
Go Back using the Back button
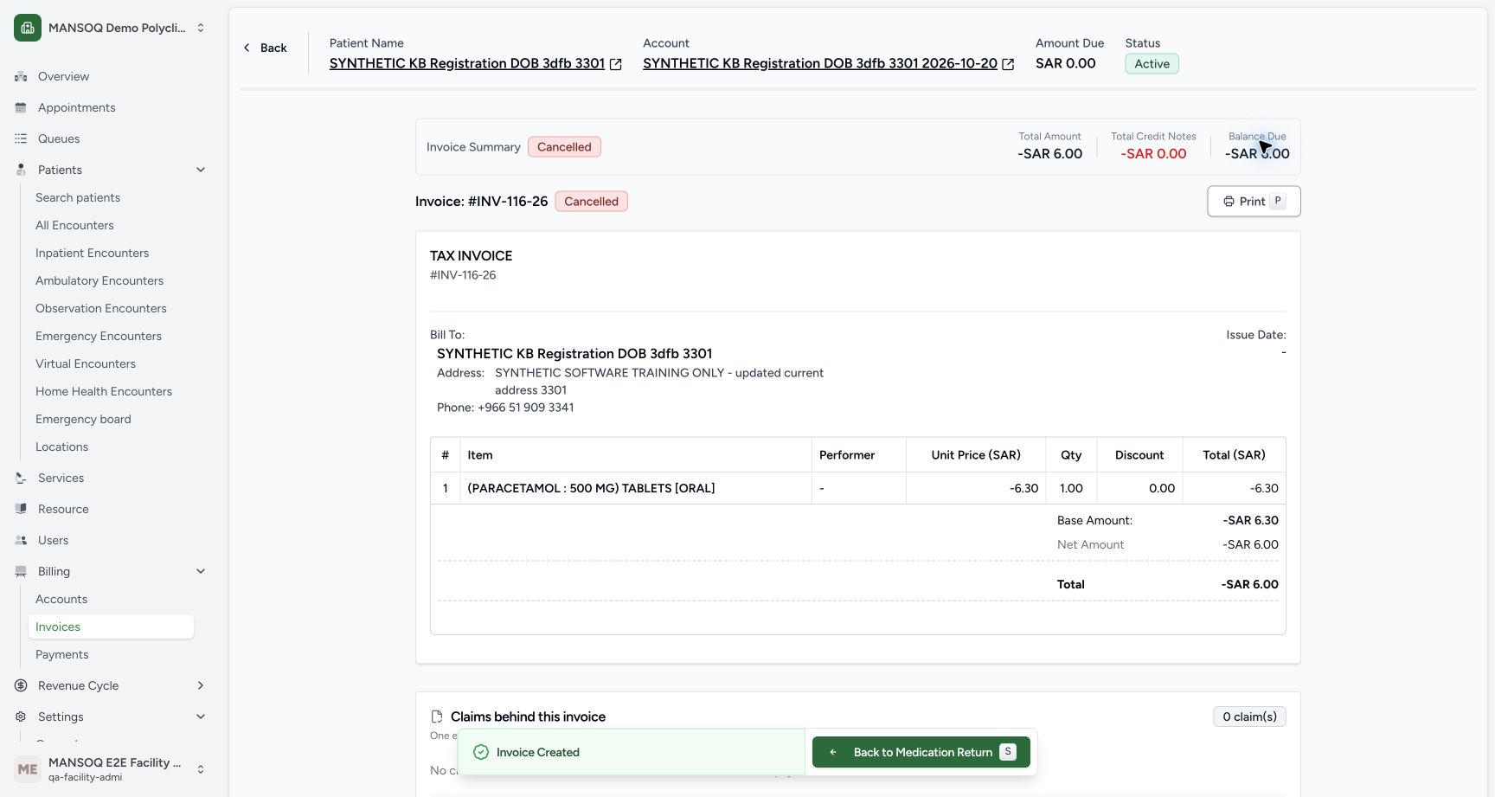click(265, 48)
